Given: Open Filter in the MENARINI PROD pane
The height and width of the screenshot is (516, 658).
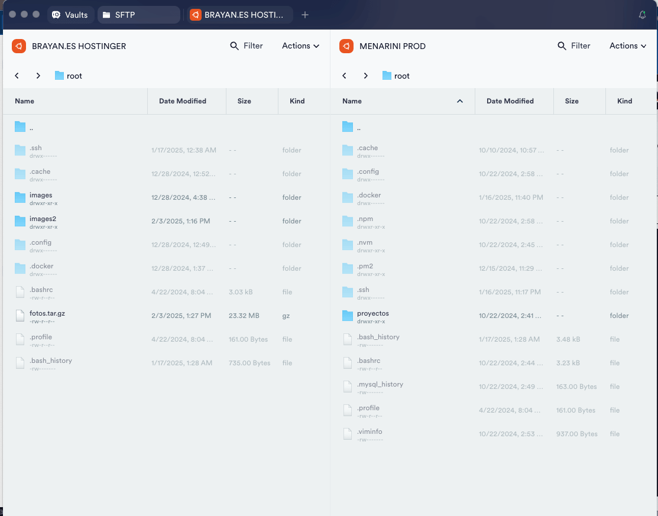Looking at the screenshot, I should pos(573,46).
